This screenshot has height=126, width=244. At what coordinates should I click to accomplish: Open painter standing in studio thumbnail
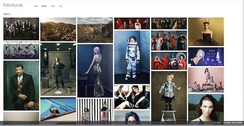tap(58, 70)
